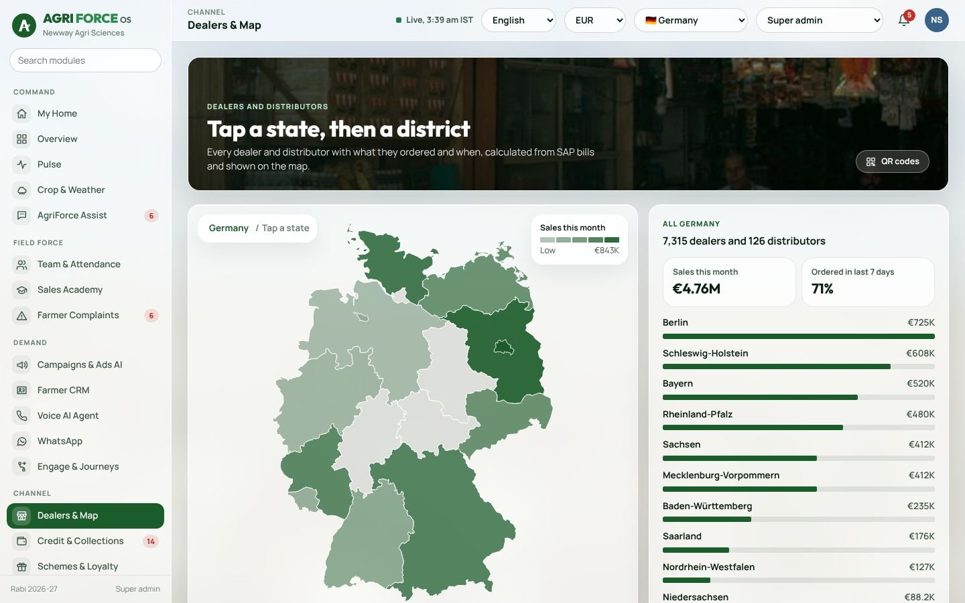Open the Super admin role dropdown

click(820, 20)
